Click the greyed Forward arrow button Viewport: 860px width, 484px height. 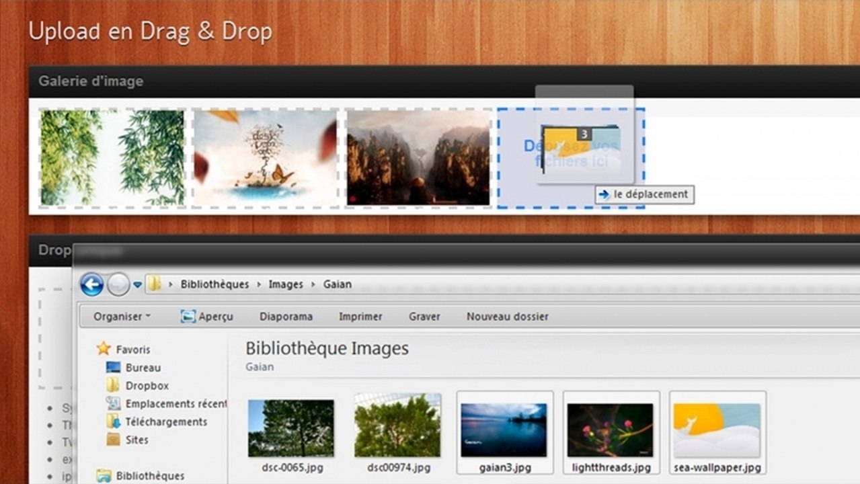click(118, 284)
